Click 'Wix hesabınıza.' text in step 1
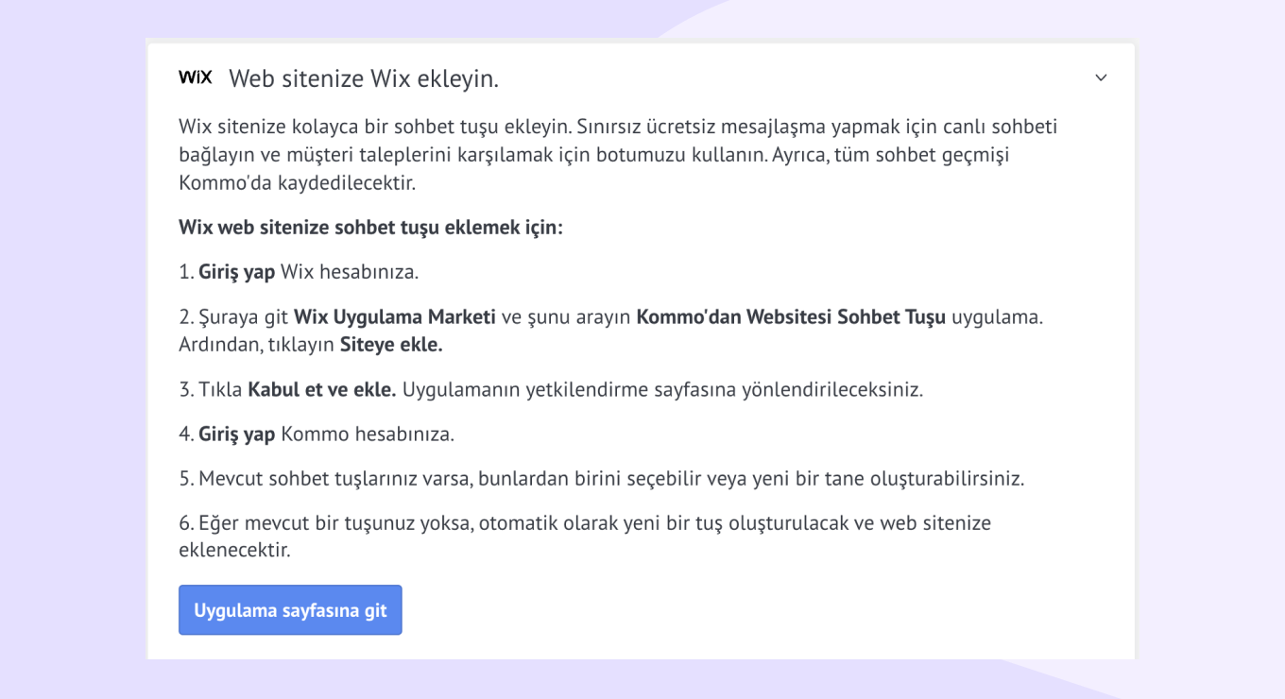The width and height of the screenshot is (1285, 699). [x=350, y=272]
